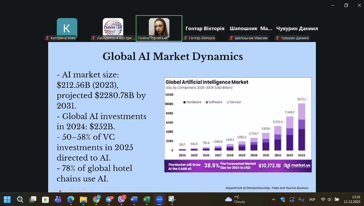
Task: Open the Windows Start menu
Action: pyautogui.click(x=7, y=200)
